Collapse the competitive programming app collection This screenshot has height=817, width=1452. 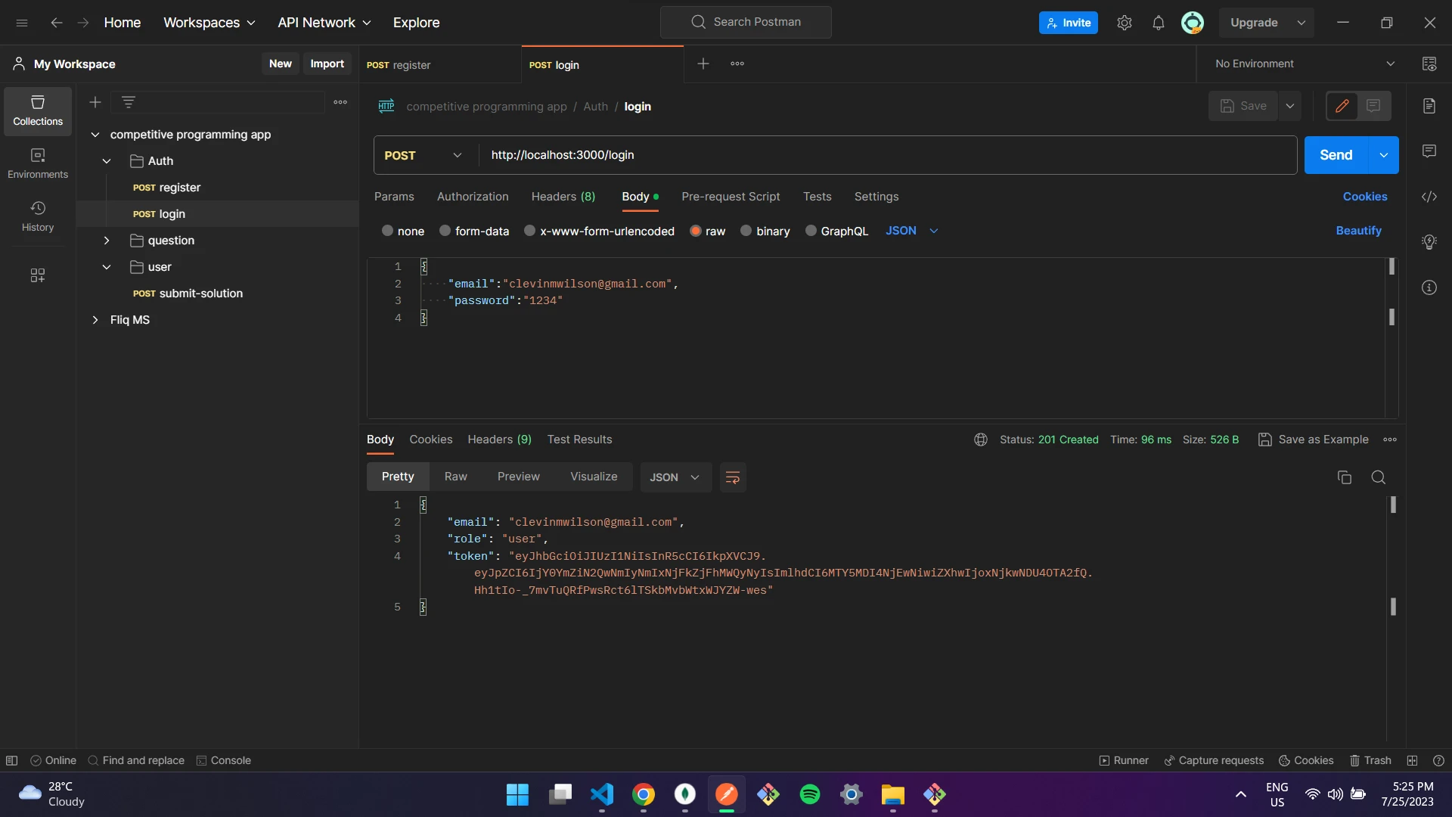[95, 135]
